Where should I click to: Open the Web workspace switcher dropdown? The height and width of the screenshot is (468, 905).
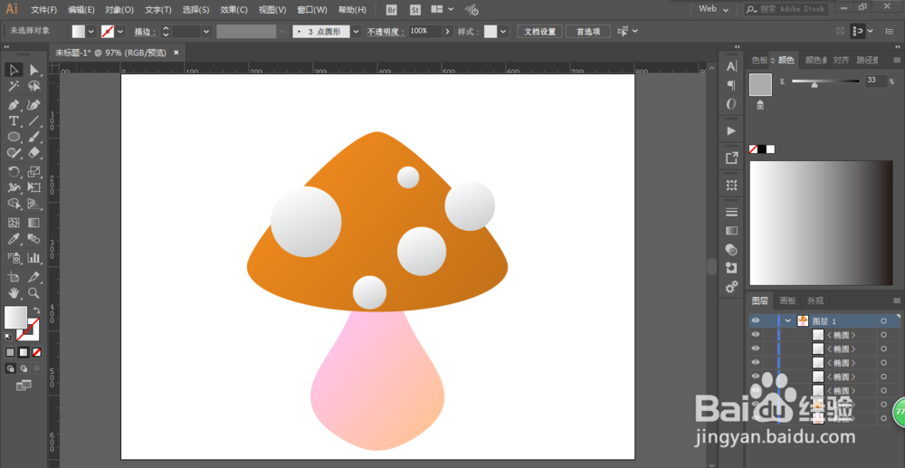tap(713, 9)
